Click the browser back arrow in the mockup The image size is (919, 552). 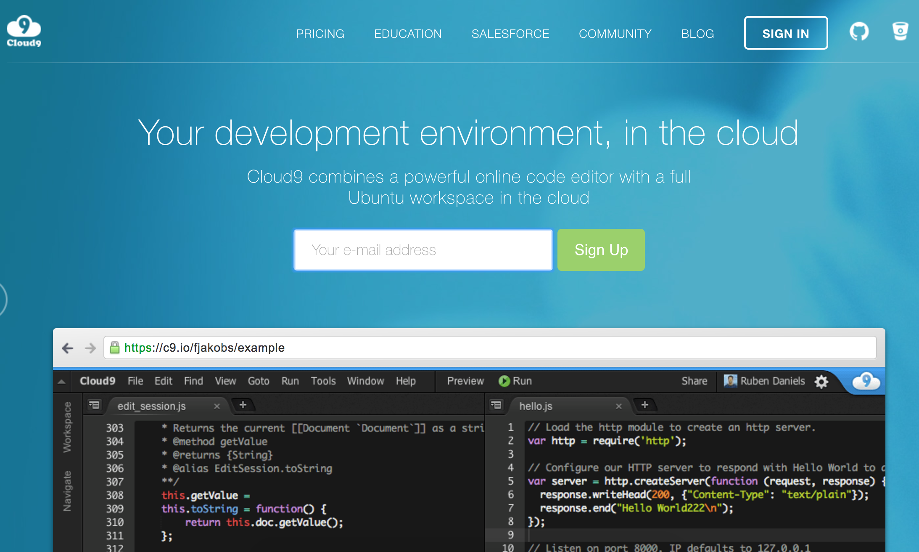[68, 348]
